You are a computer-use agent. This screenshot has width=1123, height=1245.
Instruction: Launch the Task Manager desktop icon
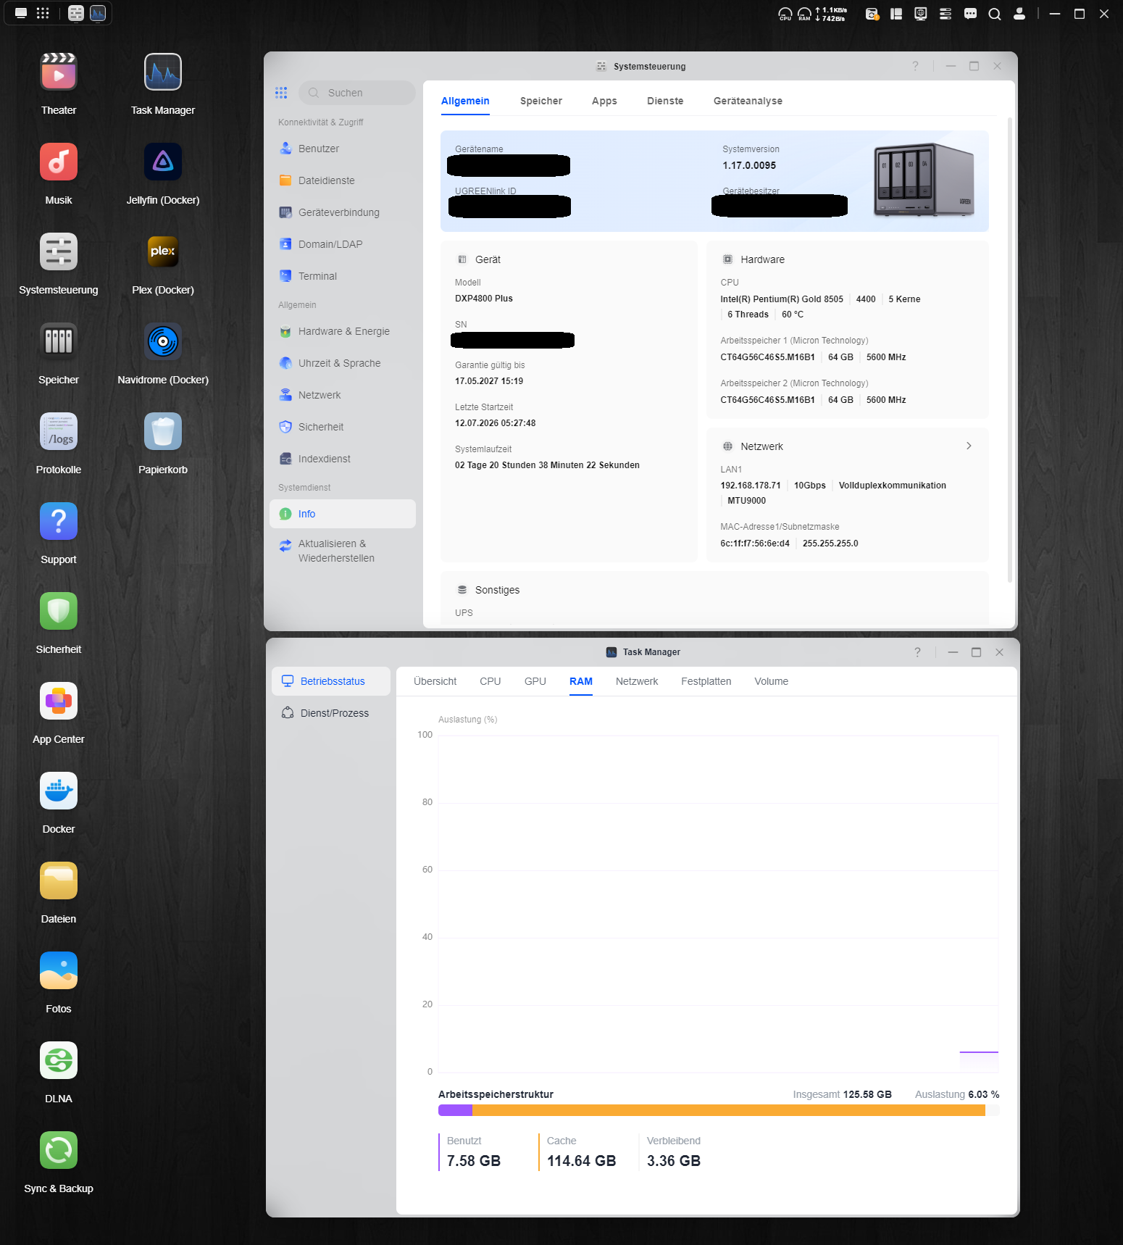[163, 72]
